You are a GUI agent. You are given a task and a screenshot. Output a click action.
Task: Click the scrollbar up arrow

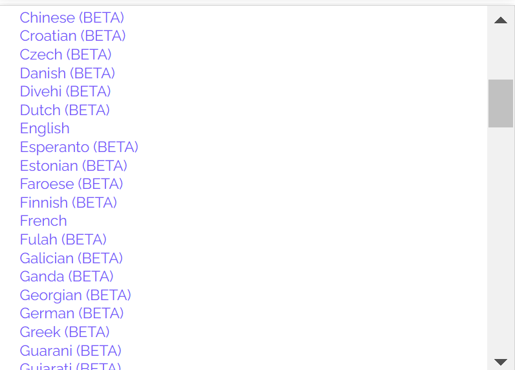500,20
